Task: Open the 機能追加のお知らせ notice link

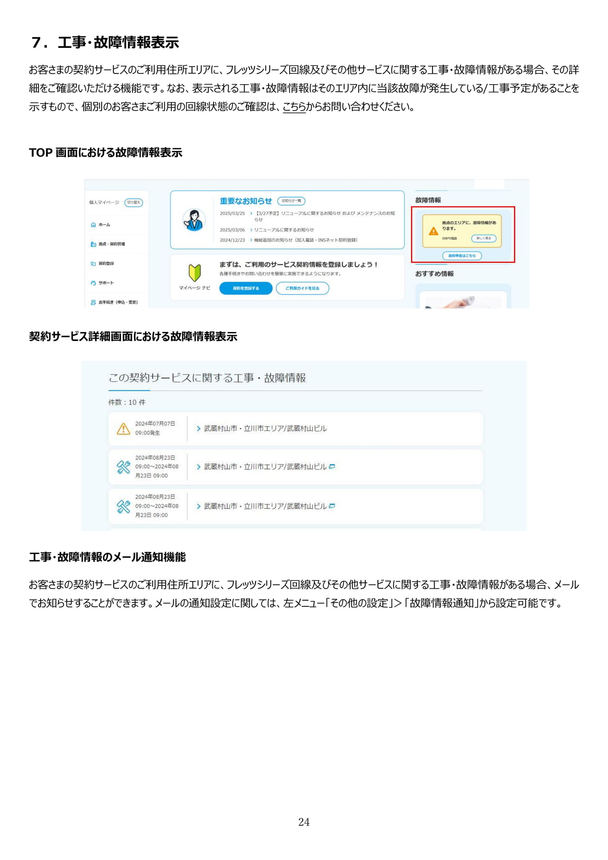Action: (x=305, y=240)
